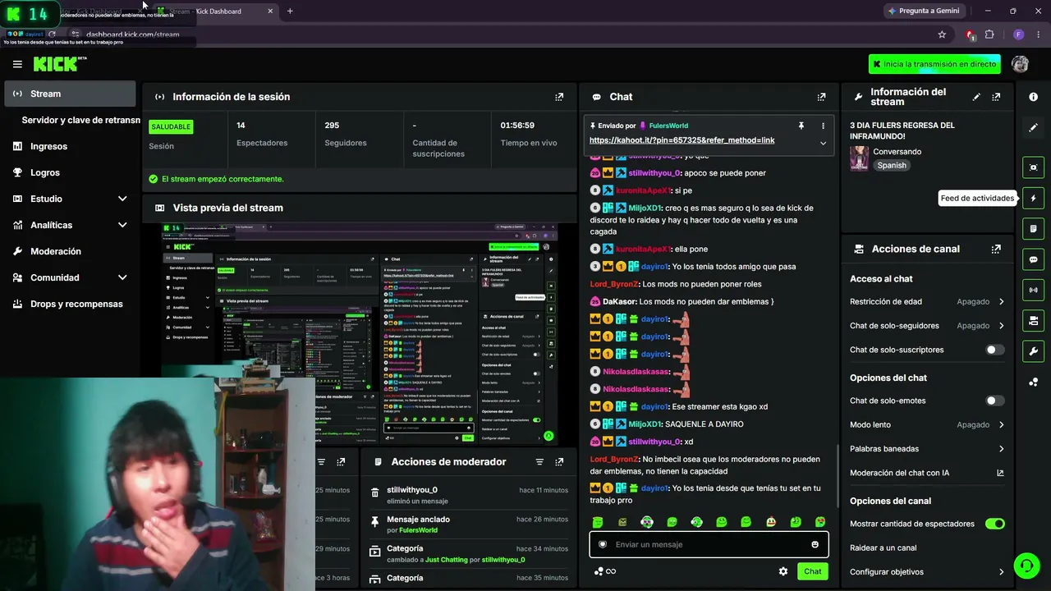The height and width of the screenshot is (591, 1051).
Task: Open the green support headset button
Action: [x=1026, y=566]
